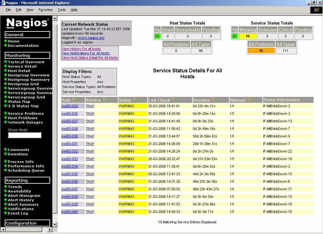323x234 pixels.
Task: Click the Warning service status header
Action: coord(248,30)
